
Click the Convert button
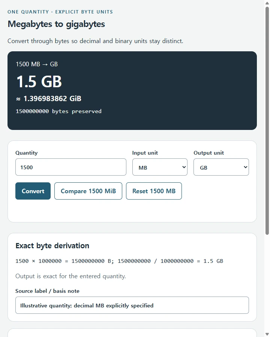[33, 191]
